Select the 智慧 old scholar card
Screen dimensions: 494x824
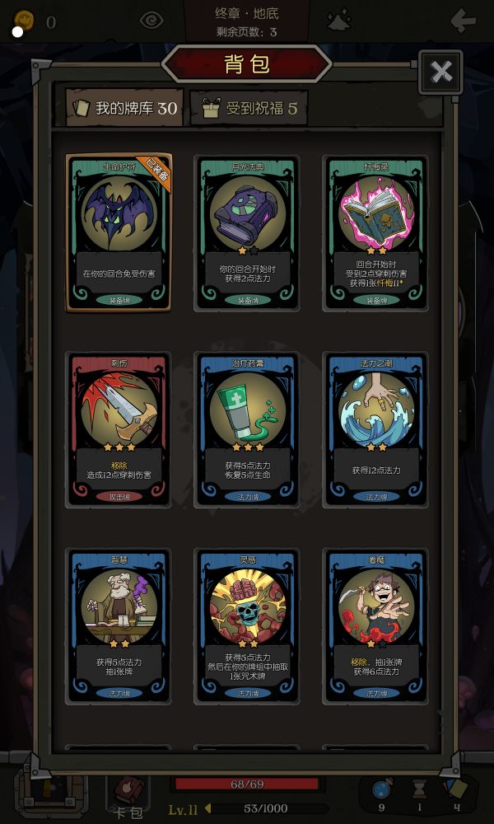pyautogui.click(x=119, y=626)
